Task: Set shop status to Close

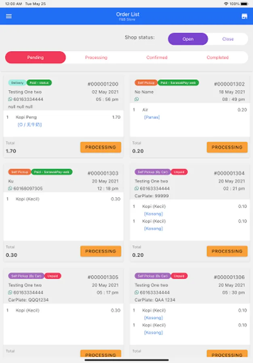Action: click(228, 39)
